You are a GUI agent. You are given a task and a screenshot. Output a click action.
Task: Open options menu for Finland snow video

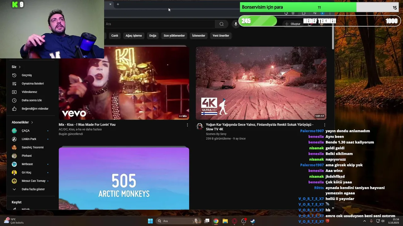tap(325, 125)
